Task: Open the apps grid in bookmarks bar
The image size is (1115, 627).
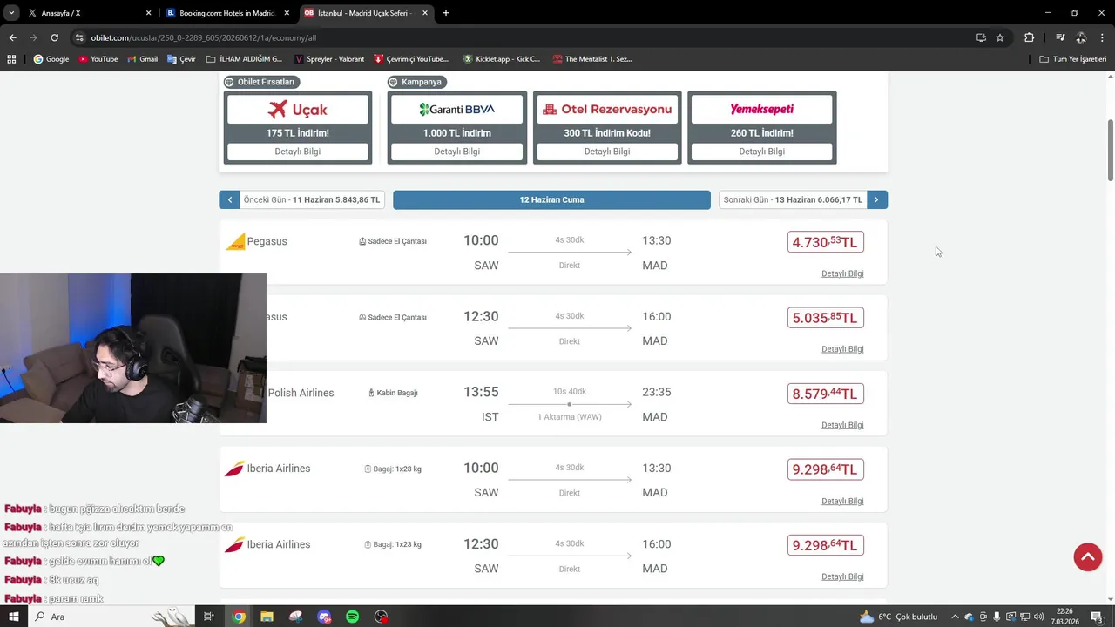Action: click(11, 59)
